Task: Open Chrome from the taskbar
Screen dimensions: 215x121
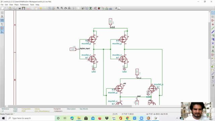Action: point(128,118)
